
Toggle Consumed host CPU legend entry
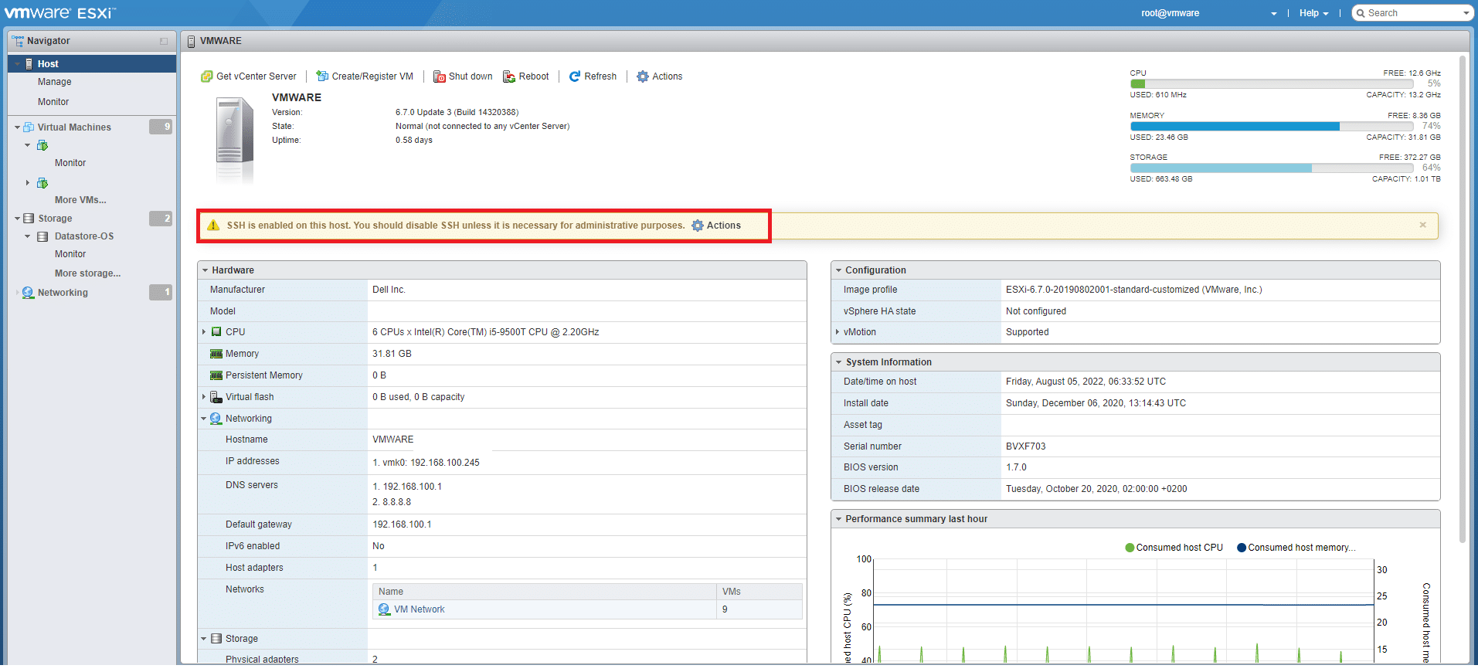tap(1174, 548)
